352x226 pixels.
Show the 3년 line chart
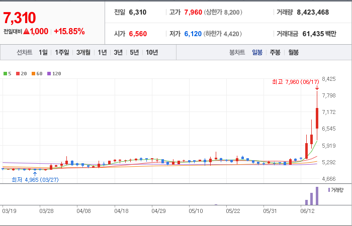118,52
